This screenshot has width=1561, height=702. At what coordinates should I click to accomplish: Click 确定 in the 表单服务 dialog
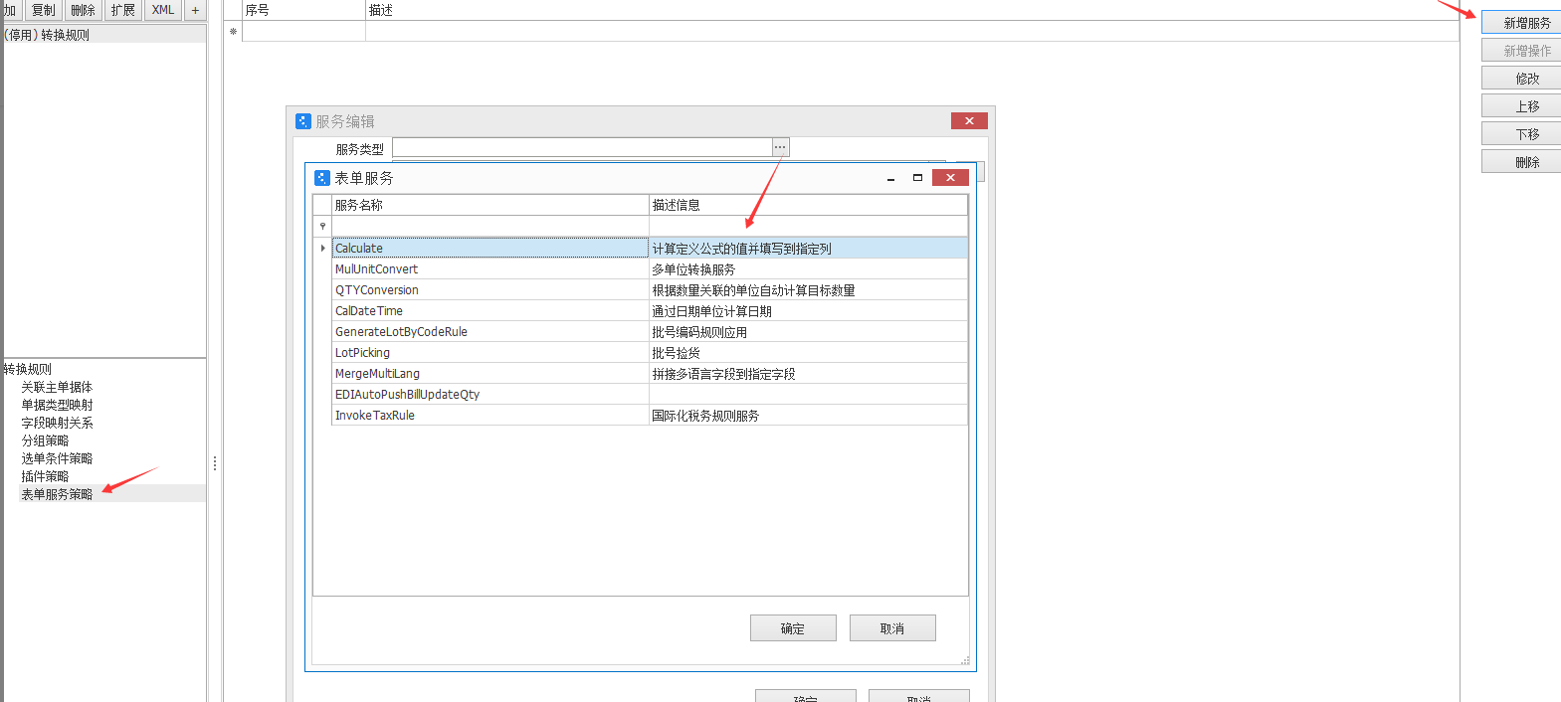click(792, 628)
